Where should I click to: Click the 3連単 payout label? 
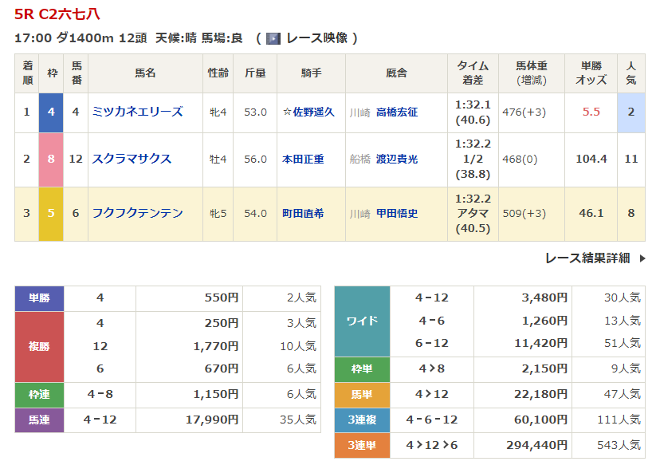pyautogui.click(x=362, y=445)
